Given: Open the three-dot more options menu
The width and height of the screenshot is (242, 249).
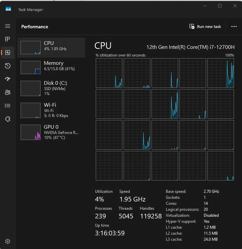Looking at the screenshot, I should pyautogui.click(x=234, y=27).
